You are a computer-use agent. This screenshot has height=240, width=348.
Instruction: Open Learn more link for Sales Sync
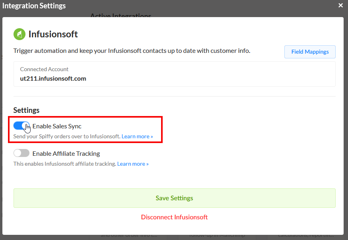click(x=137, y=136)
